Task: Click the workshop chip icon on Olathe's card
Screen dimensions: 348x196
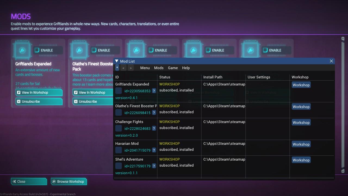Action: click(x=79, y=50)
